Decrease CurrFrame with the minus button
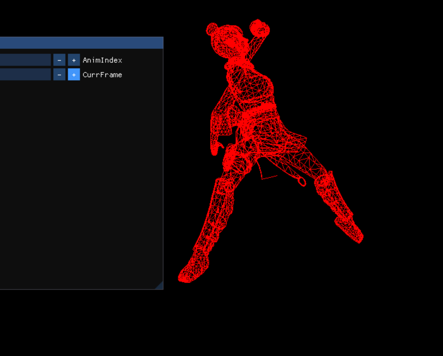The image size is (443, 356). click(x=59, y=75)
